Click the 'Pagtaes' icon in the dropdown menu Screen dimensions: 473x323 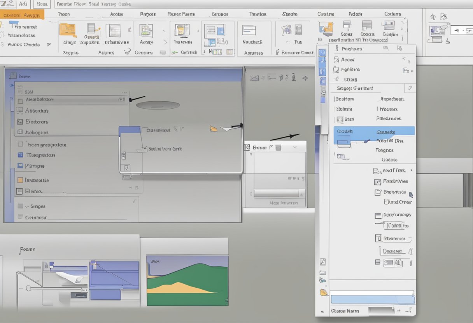(x=336, y=49)
